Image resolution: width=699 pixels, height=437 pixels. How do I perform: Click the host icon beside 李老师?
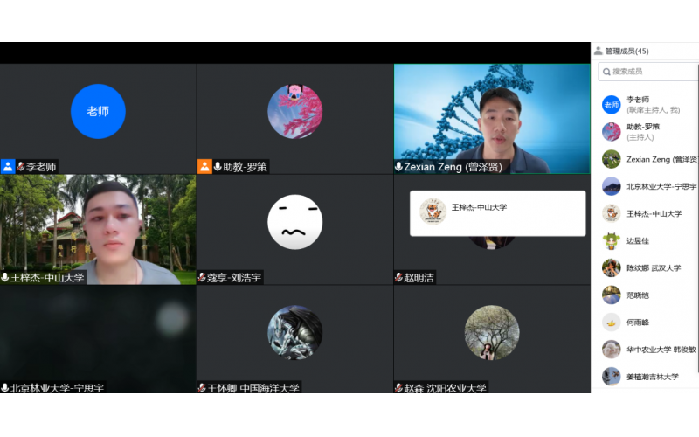coord(8,166)
